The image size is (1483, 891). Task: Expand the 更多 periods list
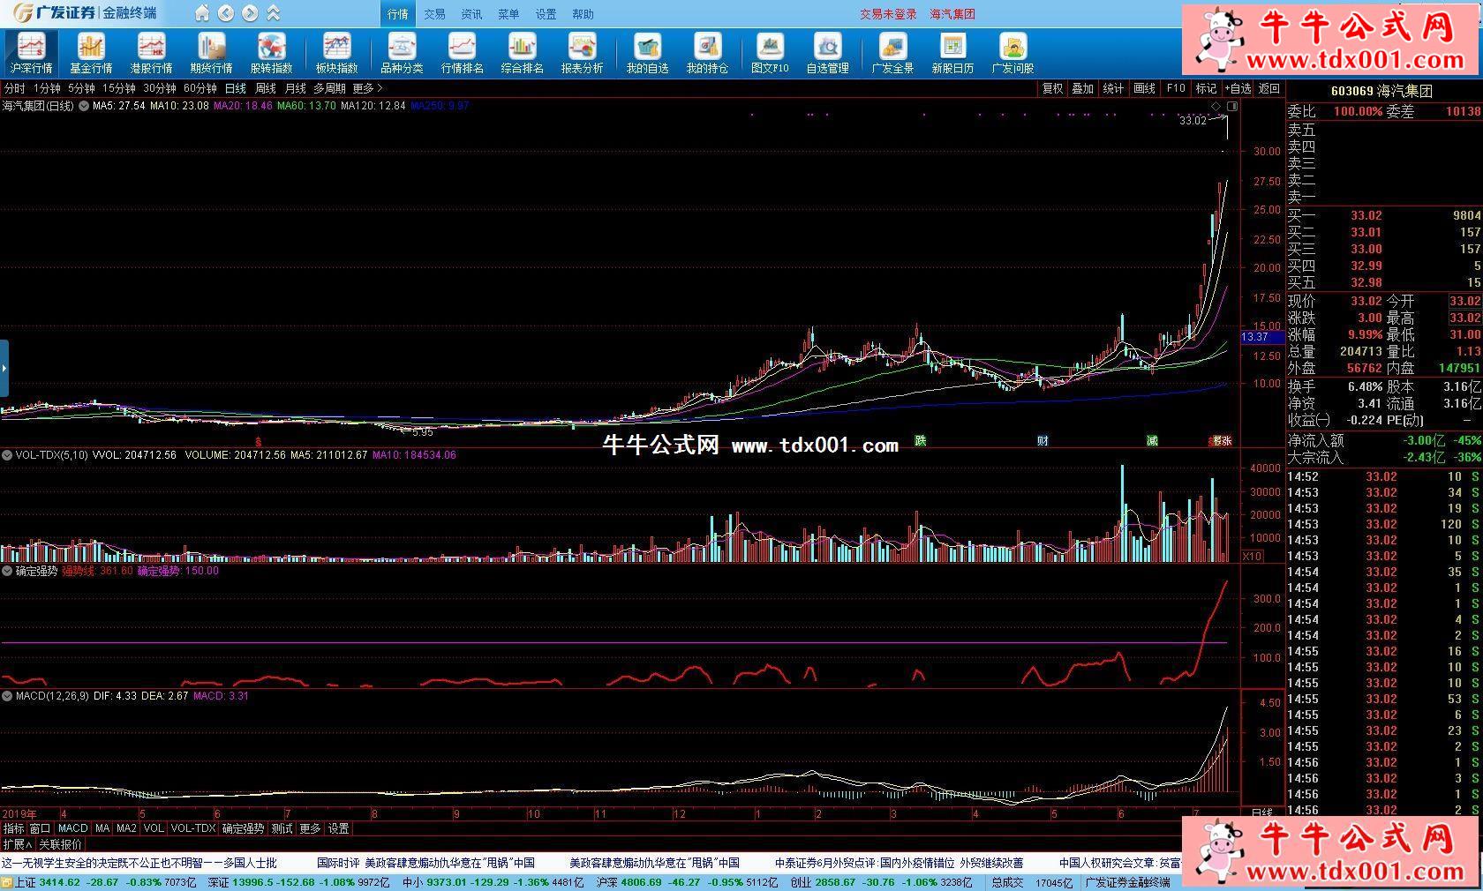[x=367, y=88]
